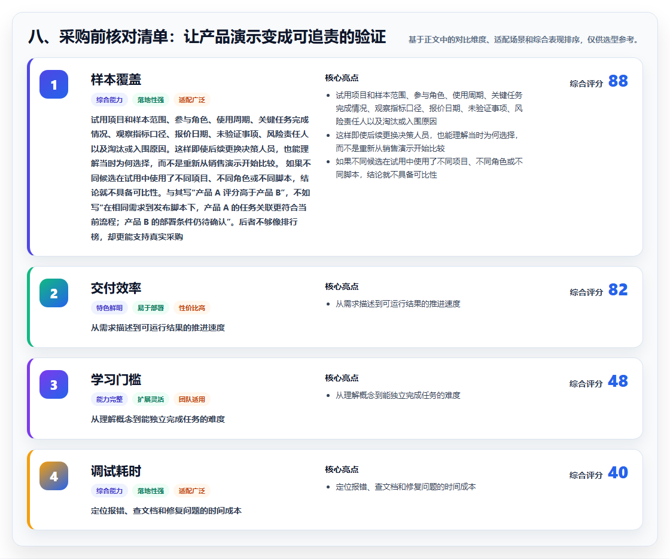Click the 性价比高 tag

coord(192,308)
